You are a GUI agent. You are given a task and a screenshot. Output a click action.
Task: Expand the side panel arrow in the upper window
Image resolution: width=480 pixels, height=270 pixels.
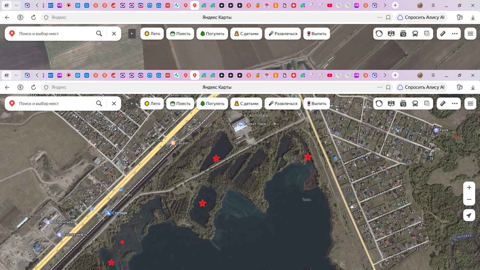(x=132, y=34)
